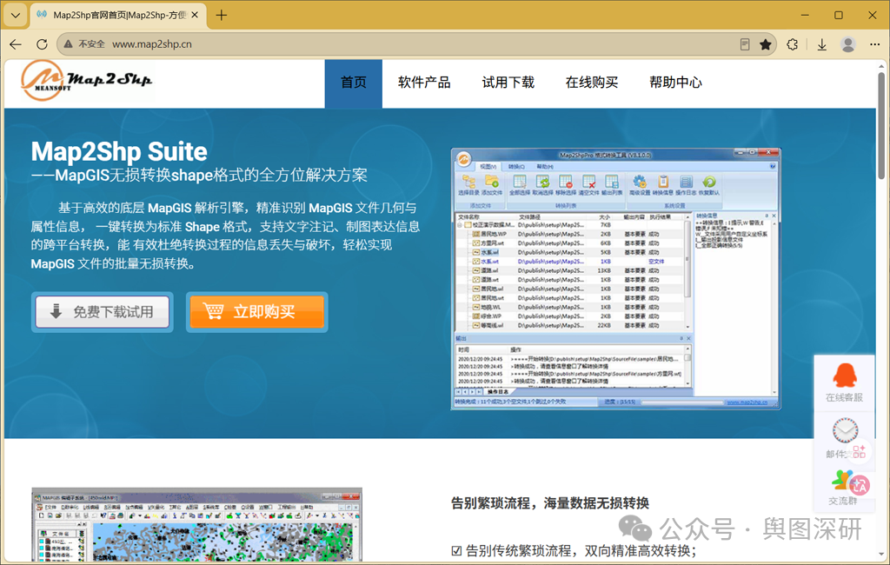Toggle the bookmark star icon
This screenshot has height=565, width=890.
[x=765, y=44]
